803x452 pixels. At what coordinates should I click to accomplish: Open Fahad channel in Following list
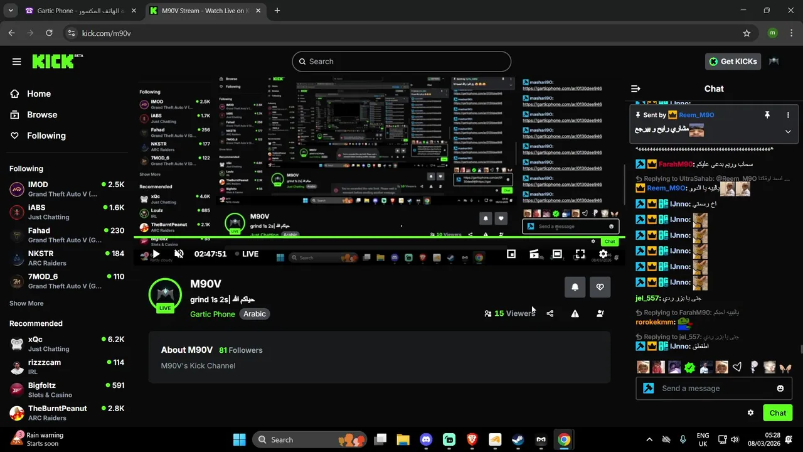tap(66, 235)
